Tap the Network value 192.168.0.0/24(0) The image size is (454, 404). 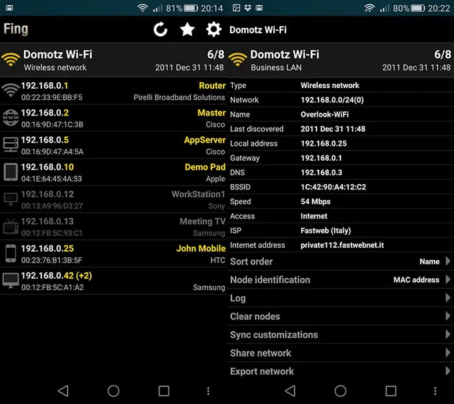pos(332,100)
